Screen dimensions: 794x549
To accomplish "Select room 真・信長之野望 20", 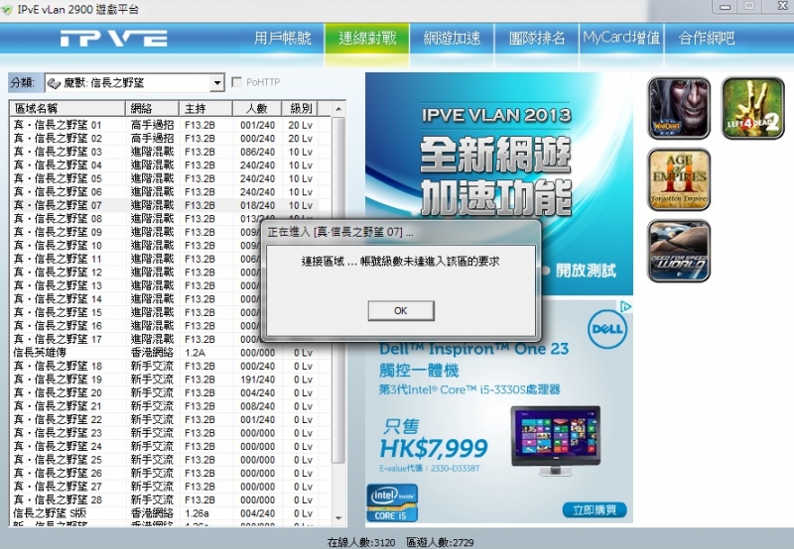I will pos(170,392).
